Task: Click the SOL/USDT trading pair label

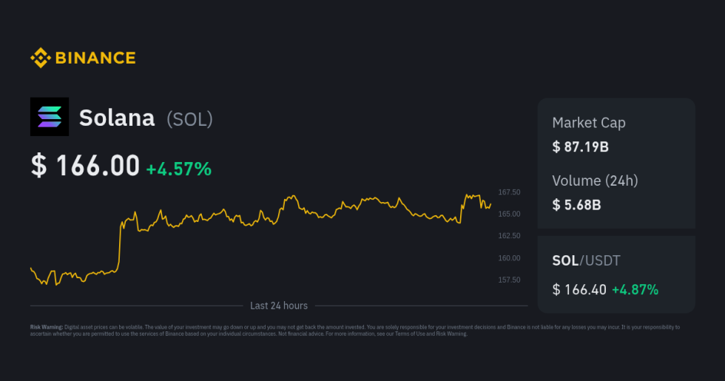Action: [x=586, y=260]
